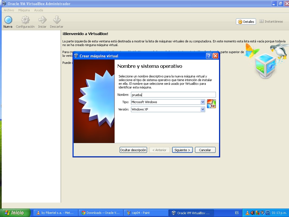Click the ES language indicator
The height and width of the screenshot is (217, 289).
coord(237,213)
